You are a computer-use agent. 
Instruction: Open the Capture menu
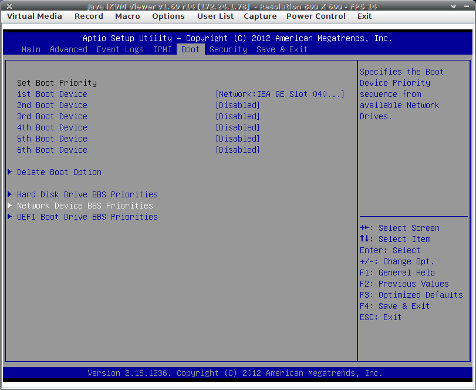pos(260,16)
